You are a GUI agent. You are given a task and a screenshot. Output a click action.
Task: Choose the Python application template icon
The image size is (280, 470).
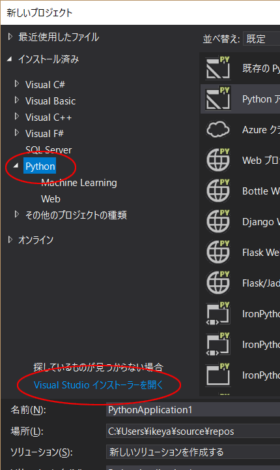tap(218, 99)
